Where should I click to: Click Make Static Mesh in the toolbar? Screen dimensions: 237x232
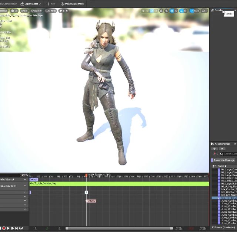click(72, 4)
